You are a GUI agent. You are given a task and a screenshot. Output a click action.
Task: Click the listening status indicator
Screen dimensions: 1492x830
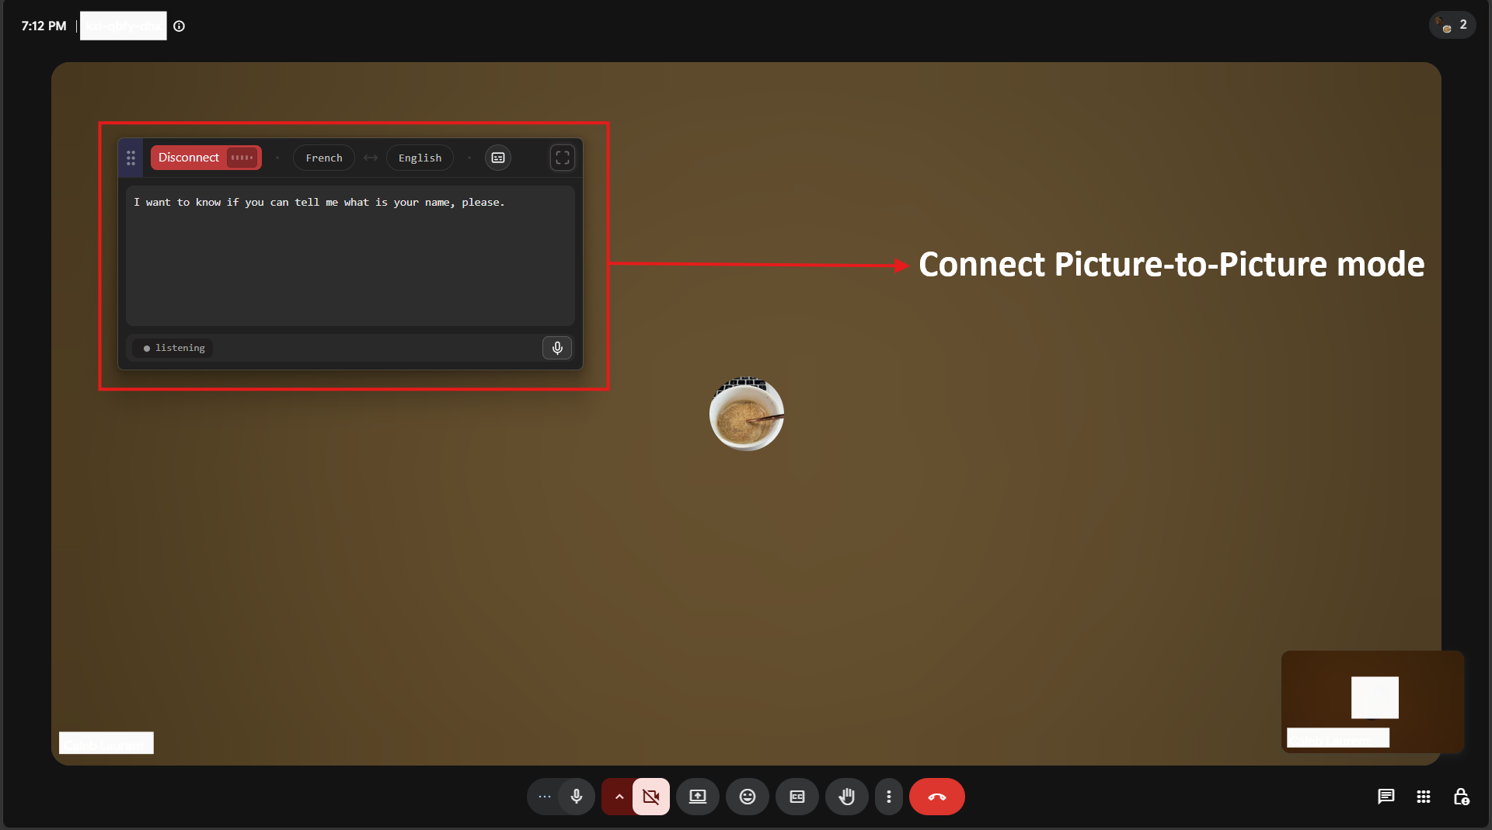(173, 348)
